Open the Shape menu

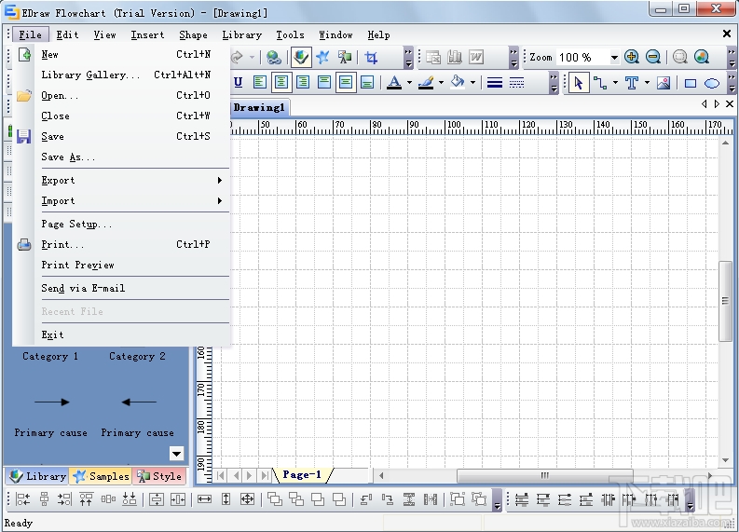[x=193, y=34]
